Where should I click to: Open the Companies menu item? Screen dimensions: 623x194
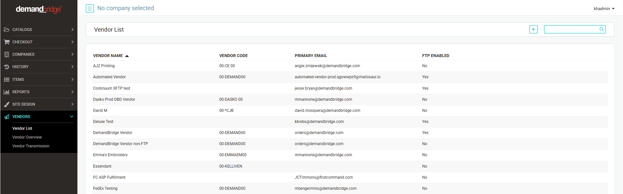(x=39, y=54)
